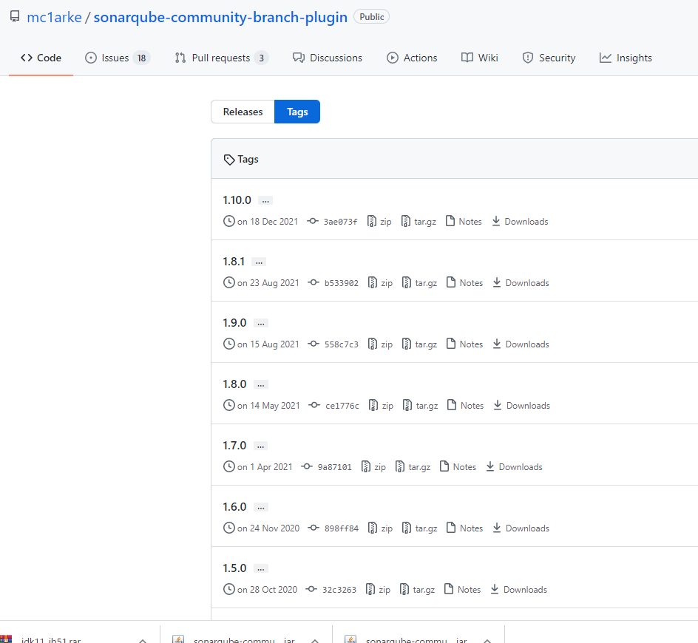Open commit 3ae073f for version 1.10.0
Screen dimensions: 698x643
[340, 221]
